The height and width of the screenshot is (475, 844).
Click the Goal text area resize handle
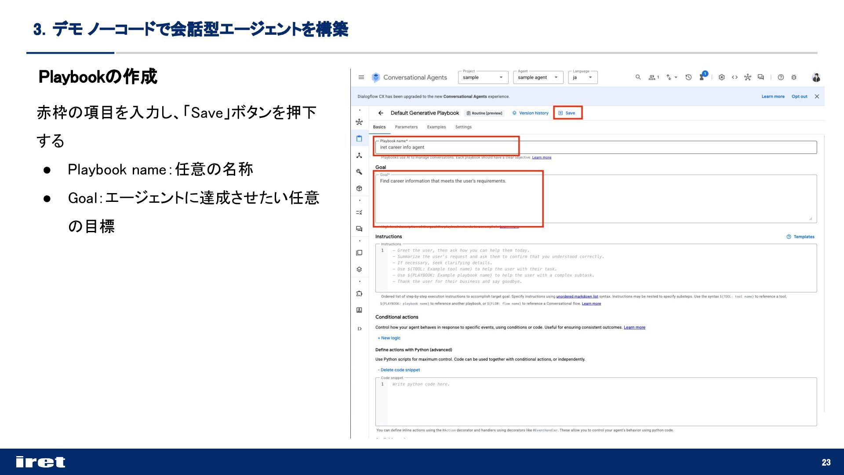(x=811, y=219)
